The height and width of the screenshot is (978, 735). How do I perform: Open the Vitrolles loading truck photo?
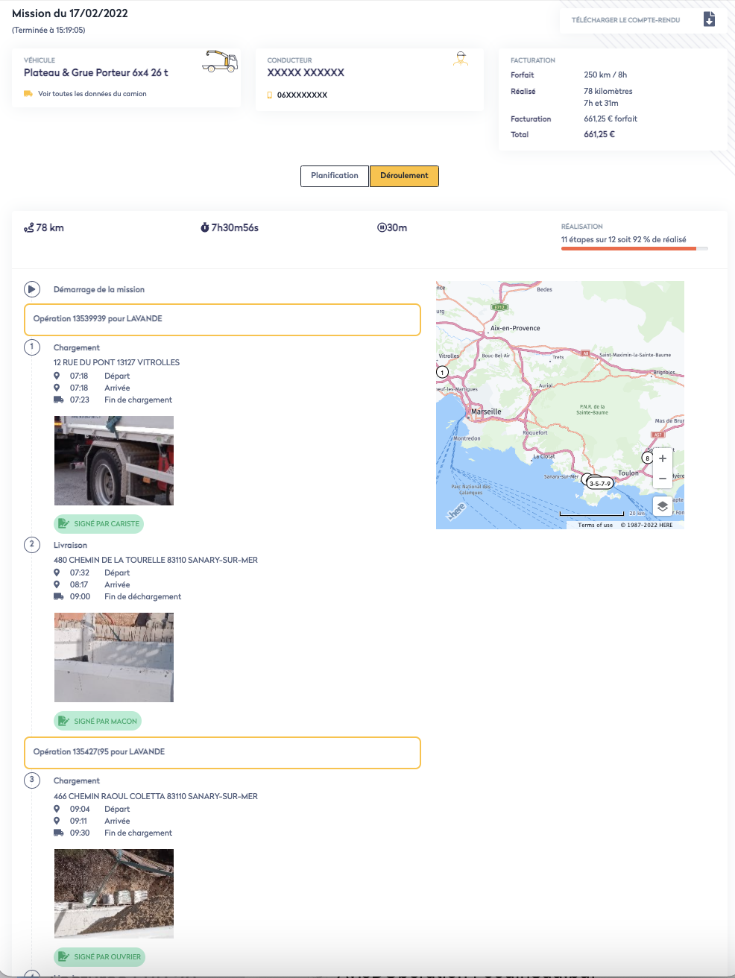(114, 461)
